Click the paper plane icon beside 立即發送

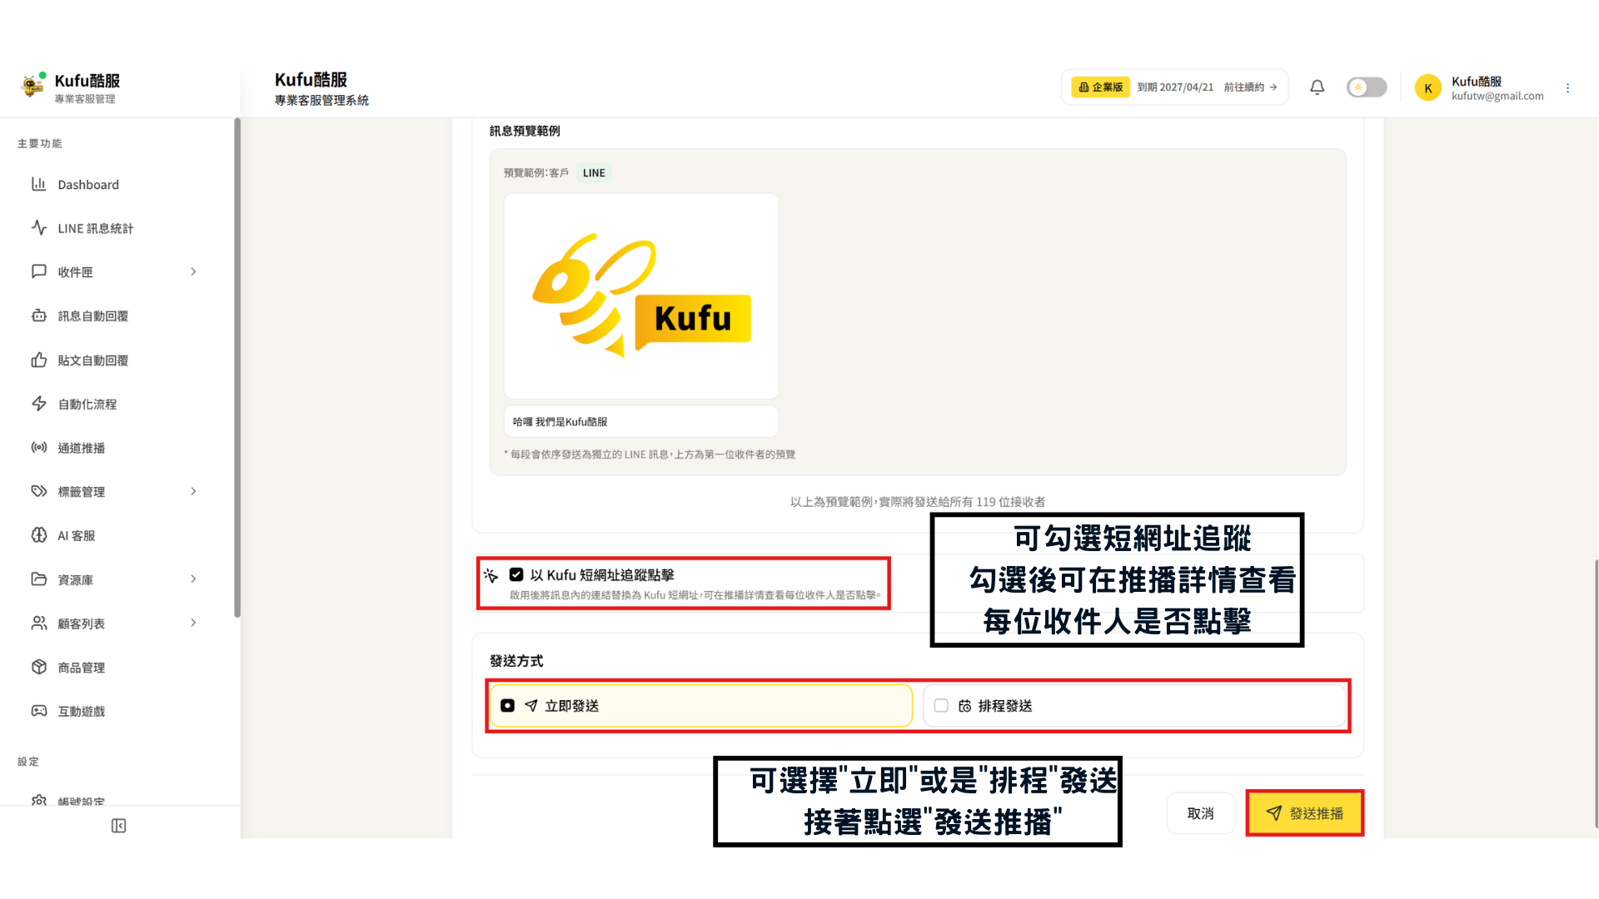point(531,706)
